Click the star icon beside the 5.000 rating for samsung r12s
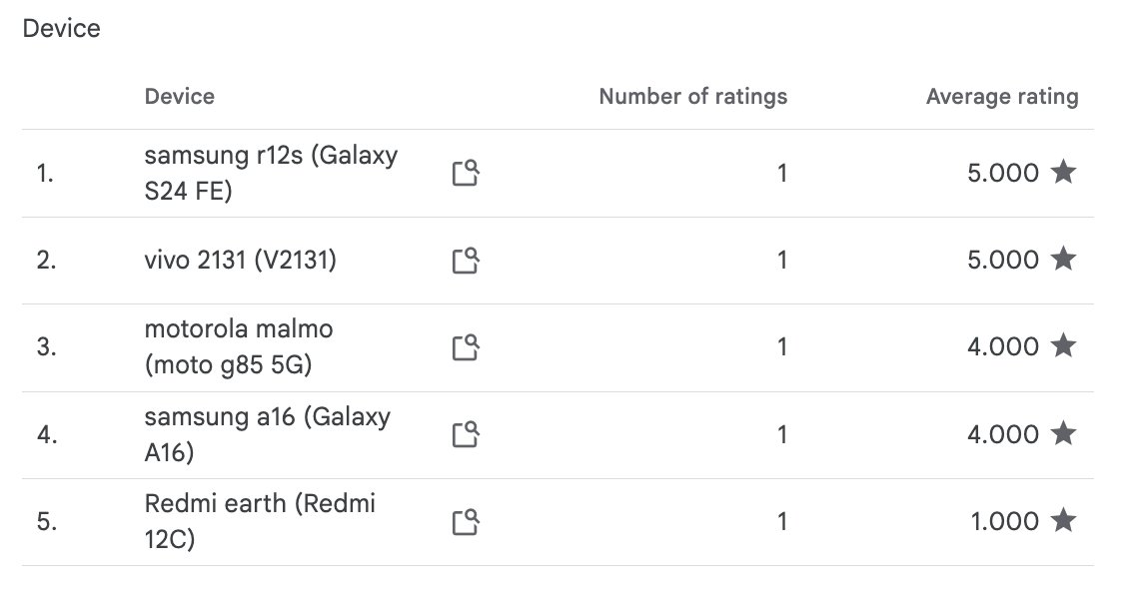This screenshot has height=589, width=1135. click(x=1063, y=173)
